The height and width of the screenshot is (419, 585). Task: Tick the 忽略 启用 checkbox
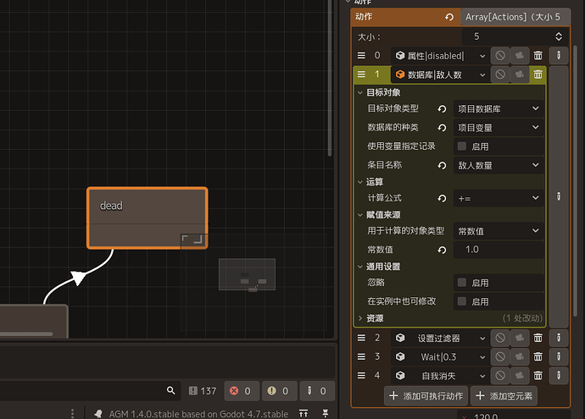tap(462, 283)
